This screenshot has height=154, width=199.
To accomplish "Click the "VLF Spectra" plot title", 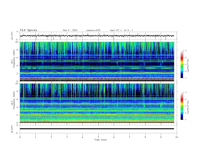I will point(28,30).
